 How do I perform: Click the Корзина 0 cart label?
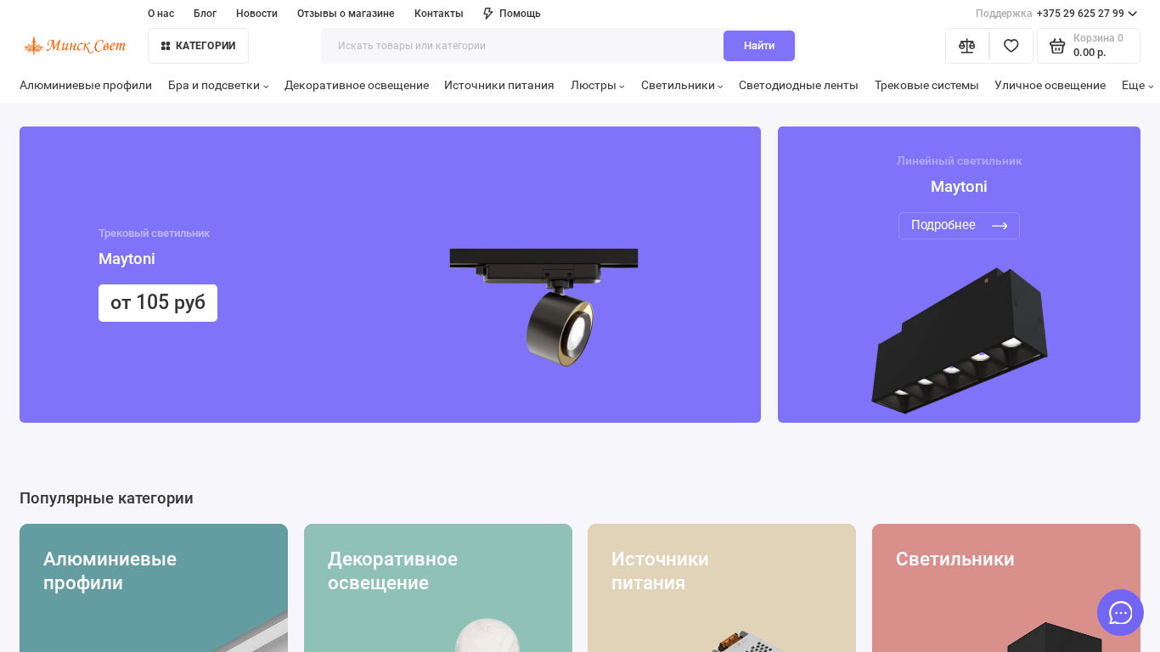[1098, 38]
